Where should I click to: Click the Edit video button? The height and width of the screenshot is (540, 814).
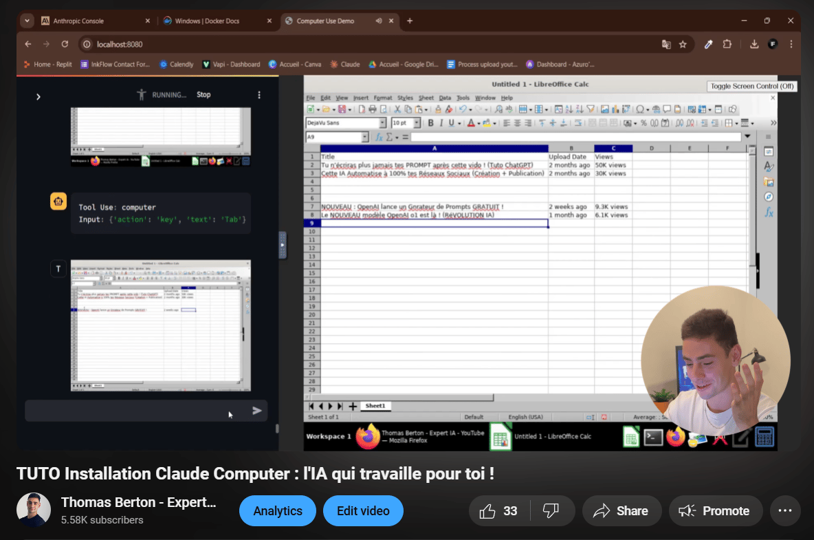(363, 511)
